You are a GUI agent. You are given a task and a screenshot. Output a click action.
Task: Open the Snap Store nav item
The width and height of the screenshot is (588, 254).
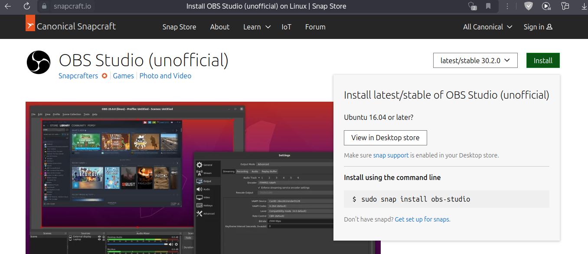[x=179, y=27]
